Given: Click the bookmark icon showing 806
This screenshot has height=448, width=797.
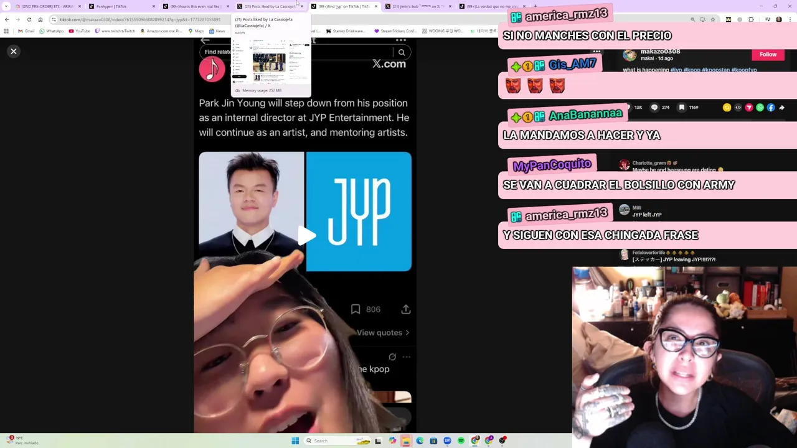Looking at the screenshot, I should (356, 309).
